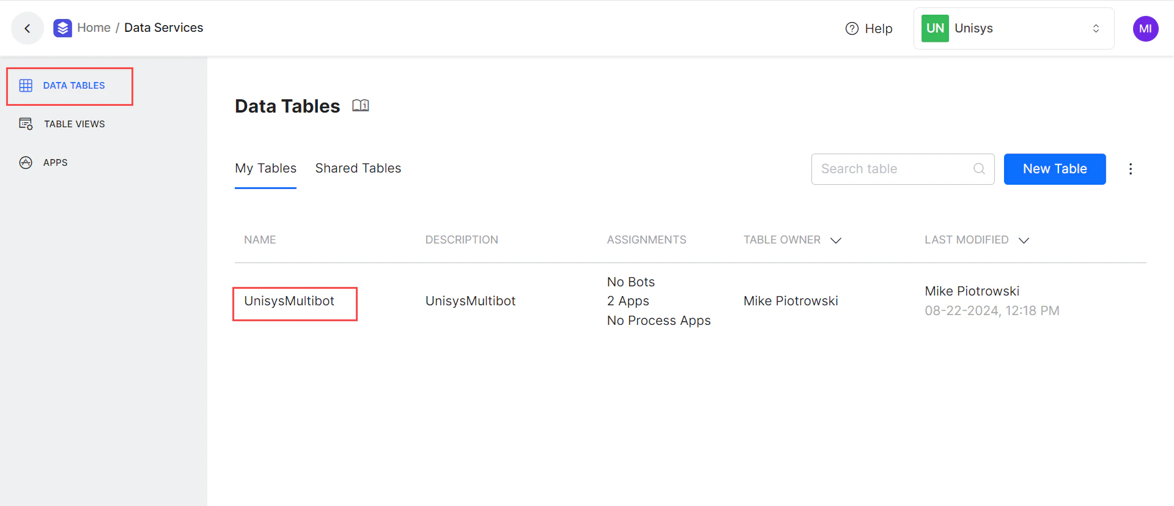Open the three-dot actions menu near New Table
This screenshot has width=1174, height=506.
pos(1131,169)
